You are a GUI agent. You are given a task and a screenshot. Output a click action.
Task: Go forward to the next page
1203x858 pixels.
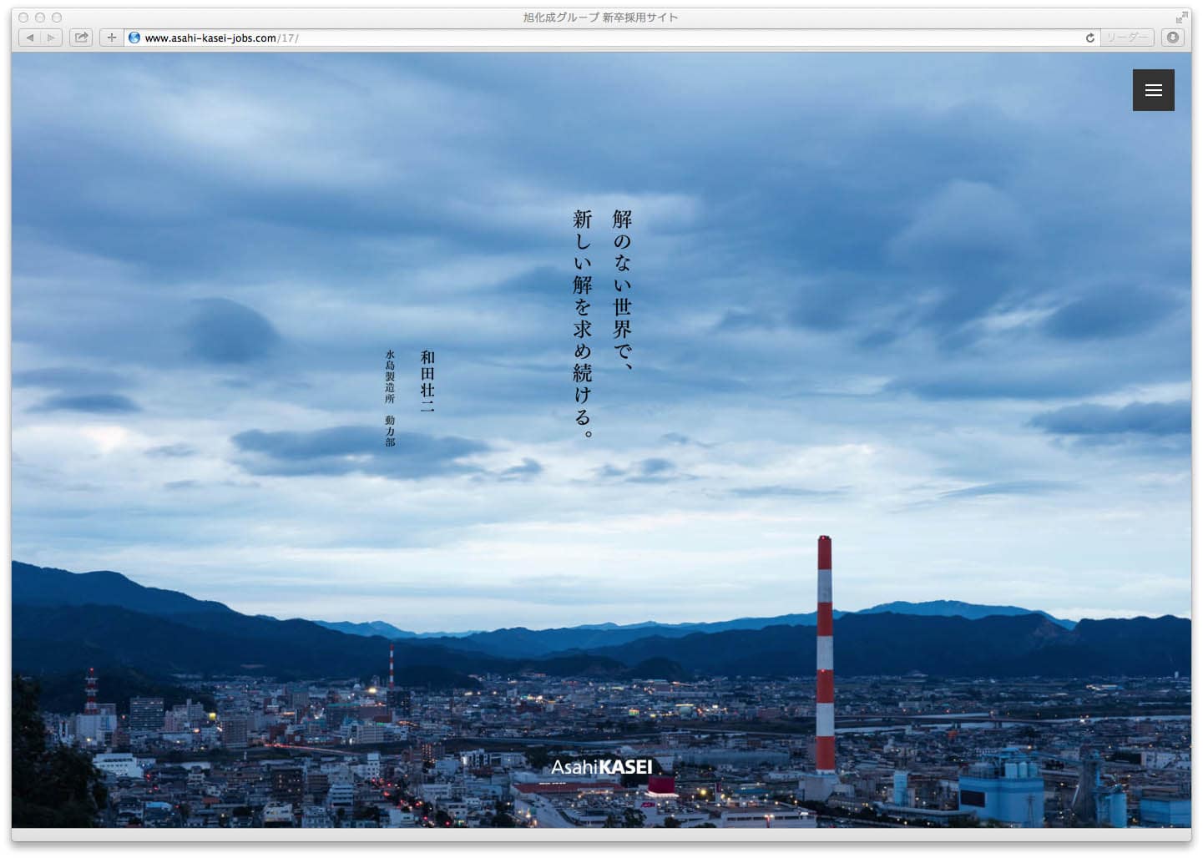tap(52, 38)
